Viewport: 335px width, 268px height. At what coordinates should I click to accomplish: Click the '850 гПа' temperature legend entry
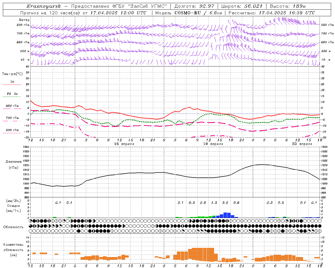click(x=12, y=106)
